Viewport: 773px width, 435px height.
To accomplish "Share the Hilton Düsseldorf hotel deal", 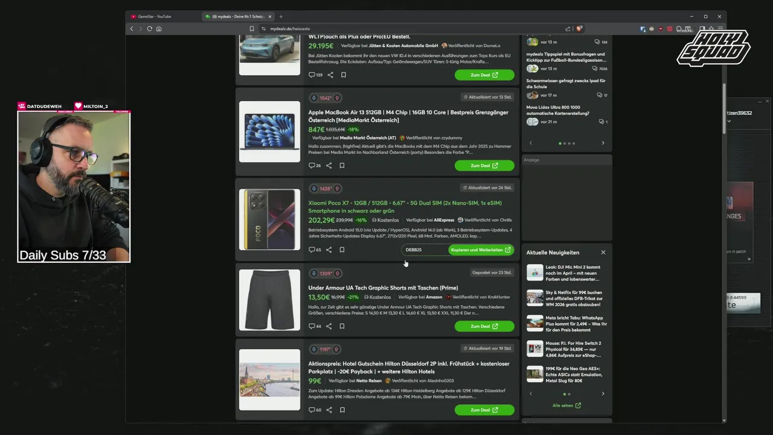I will [329, 410].
